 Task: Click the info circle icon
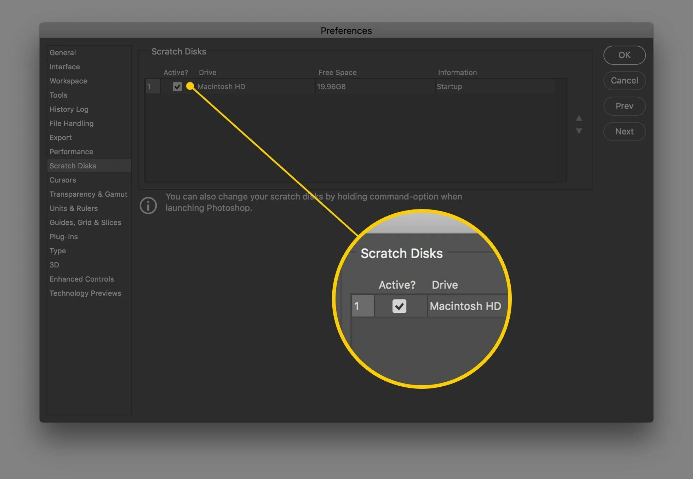click(x=148, y=206)
